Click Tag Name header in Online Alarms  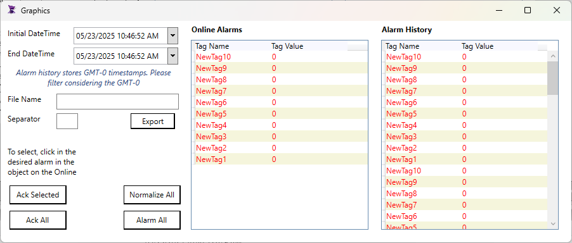212,46
